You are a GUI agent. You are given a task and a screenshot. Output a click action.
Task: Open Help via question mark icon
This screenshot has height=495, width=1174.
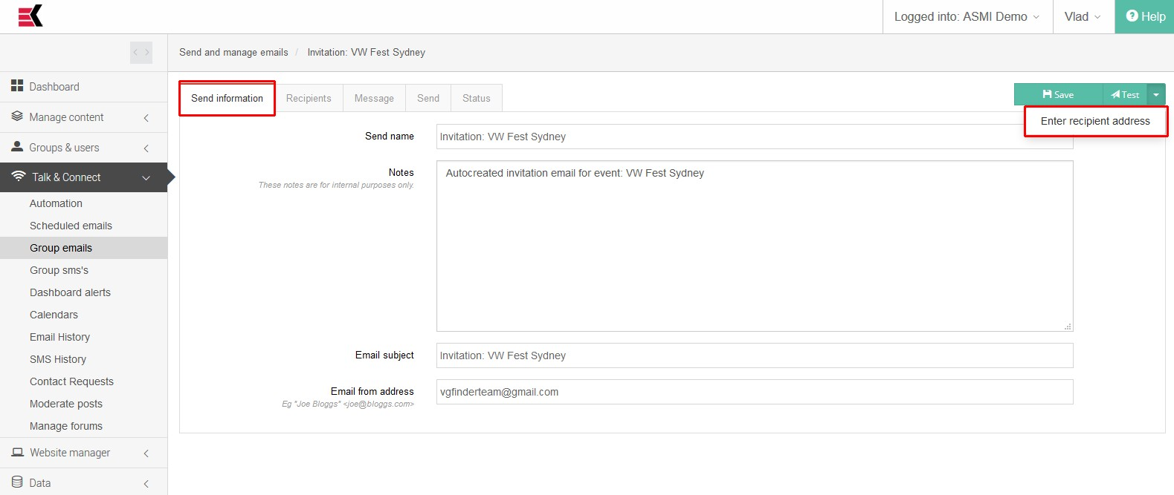tap(1132, 16)
